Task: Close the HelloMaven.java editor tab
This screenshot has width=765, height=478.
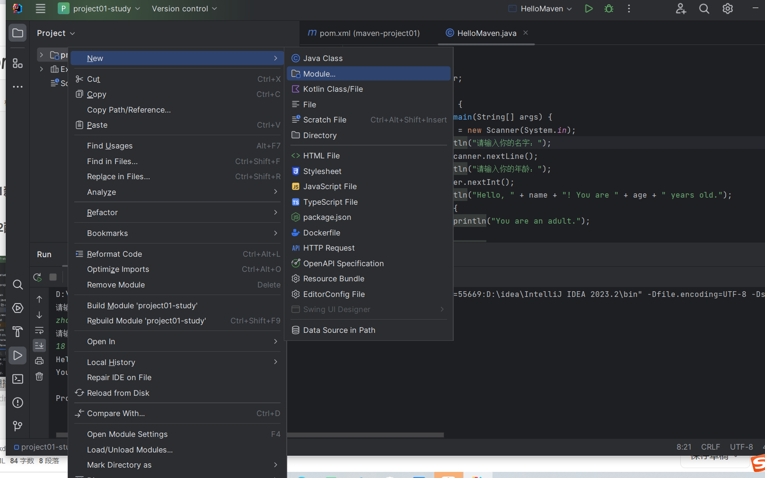Action: (x=526, y=33)
